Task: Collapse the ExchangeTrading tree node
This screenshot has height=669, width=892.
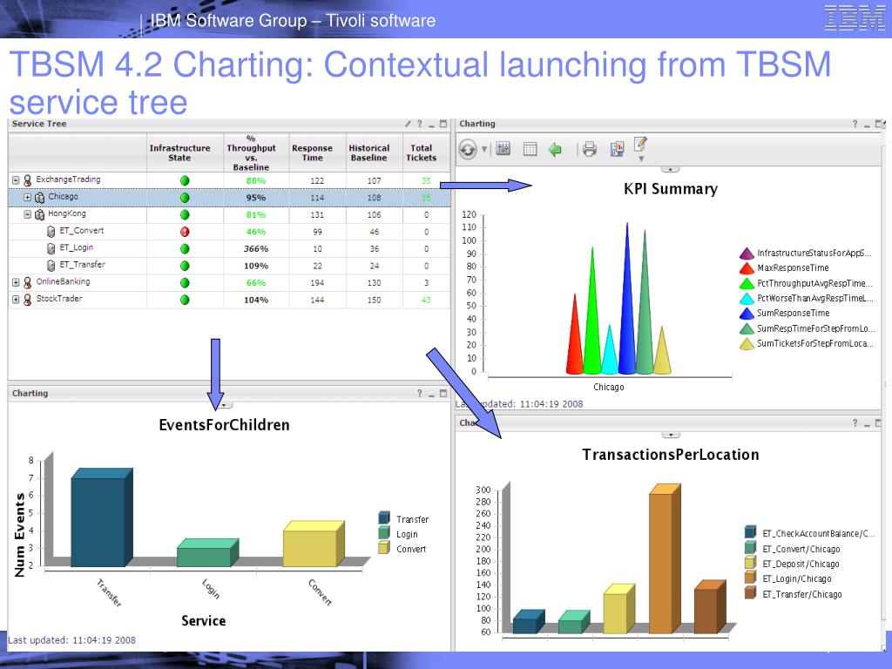Action: click(x=16, y=180)
